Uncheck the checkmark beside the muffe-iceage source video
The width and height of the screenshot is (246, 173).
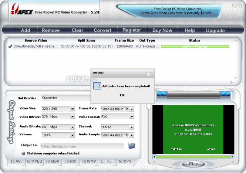point(10,47)
